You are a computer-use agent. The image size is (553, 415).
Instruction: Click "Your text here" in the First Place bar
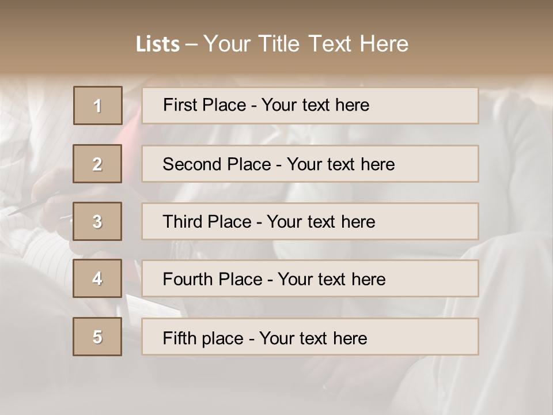point(315,105)
